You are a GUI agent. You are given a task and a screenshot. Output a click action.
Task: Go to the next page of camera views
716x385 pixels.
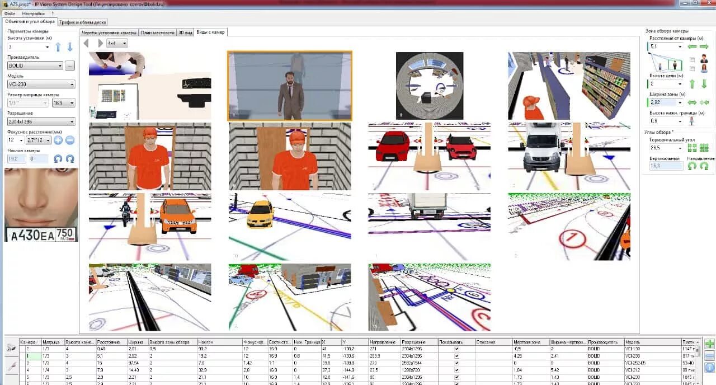[100, 43]
